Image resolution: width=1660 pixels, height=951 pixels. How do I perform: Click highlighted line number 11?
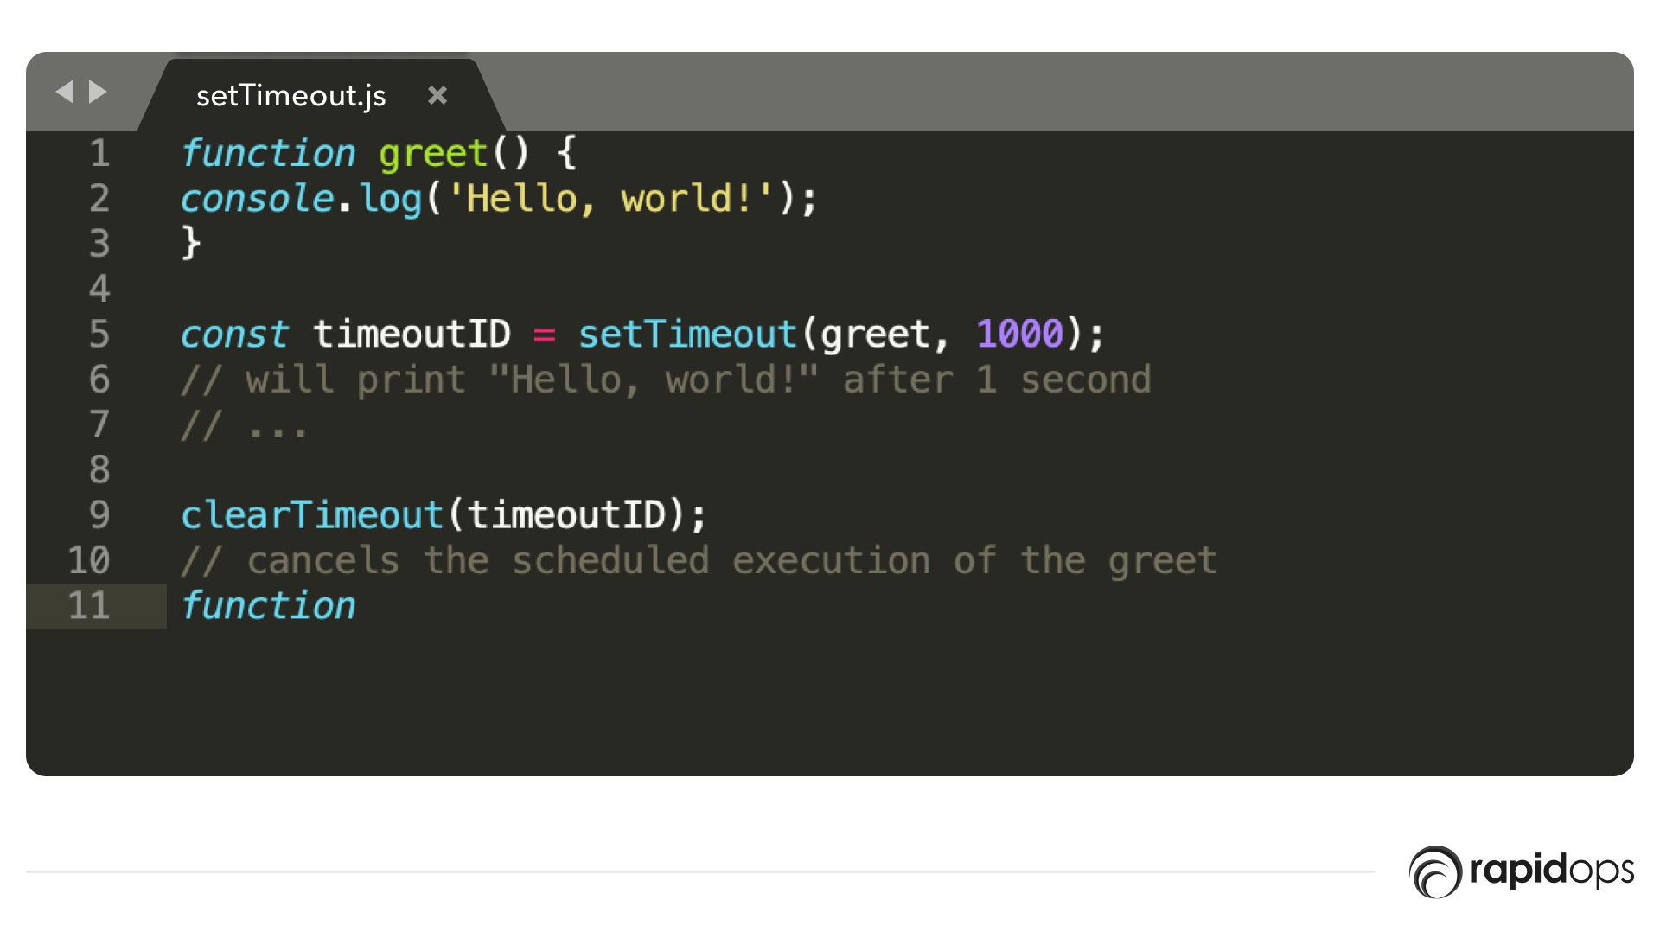[89, 606]
